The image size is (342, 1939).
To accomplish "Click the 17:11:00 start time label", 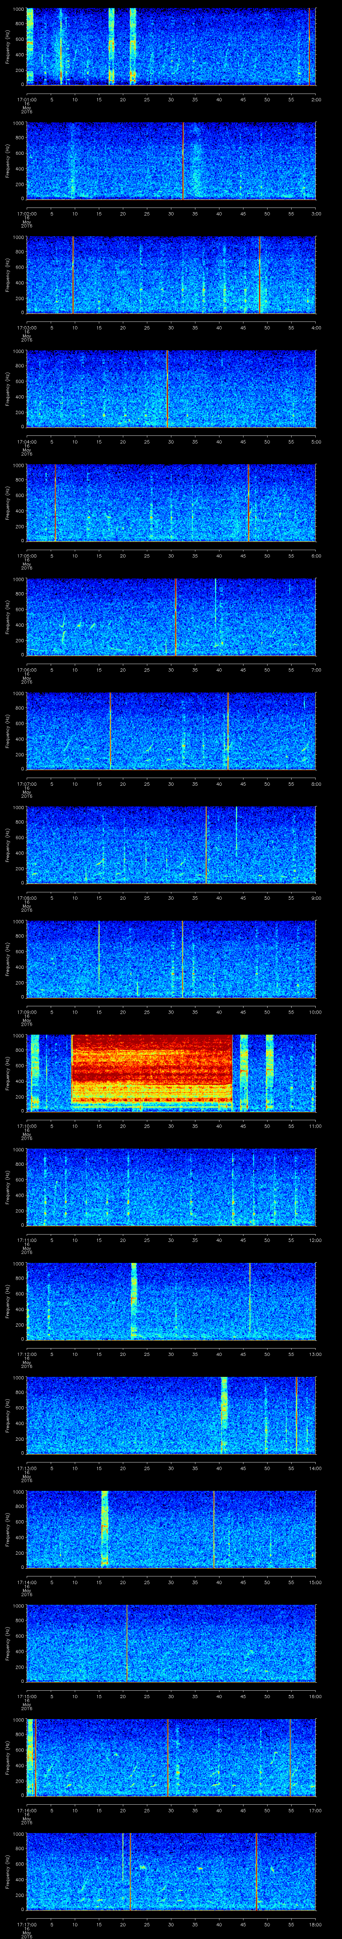I will pyautogui.click(x=26, y=1240).
